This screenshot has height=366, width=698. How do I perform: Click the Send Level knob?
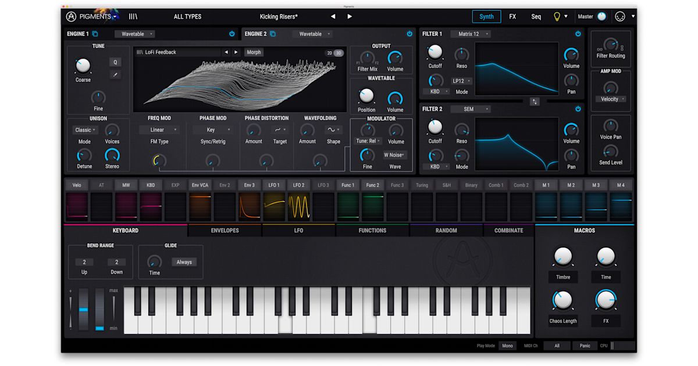click(x=610, y=151)
